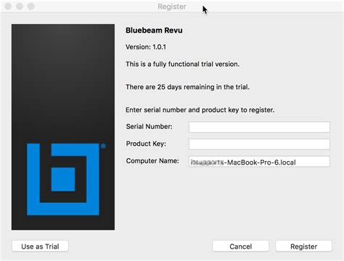Click the Bluebeam logo image

pyautogui.click(x=63, y=127)
